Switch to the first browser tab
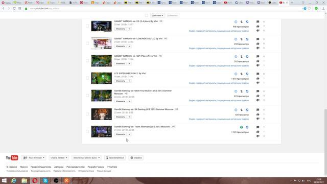This screenshot has width=327, height=184. [6, 3]
